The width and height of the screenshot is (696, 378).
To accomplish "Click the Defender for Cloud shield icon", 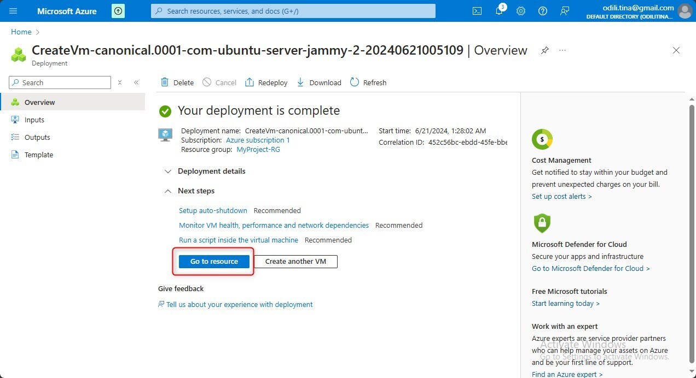I will pyautogui.click(x=542, y=223).
